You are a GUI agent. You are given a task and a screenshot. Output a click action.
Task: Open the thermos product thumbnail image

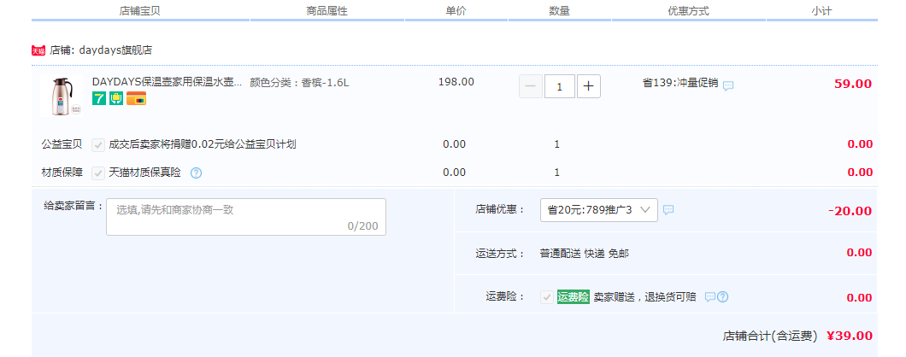pyautogui.click(x=62, y=96)
